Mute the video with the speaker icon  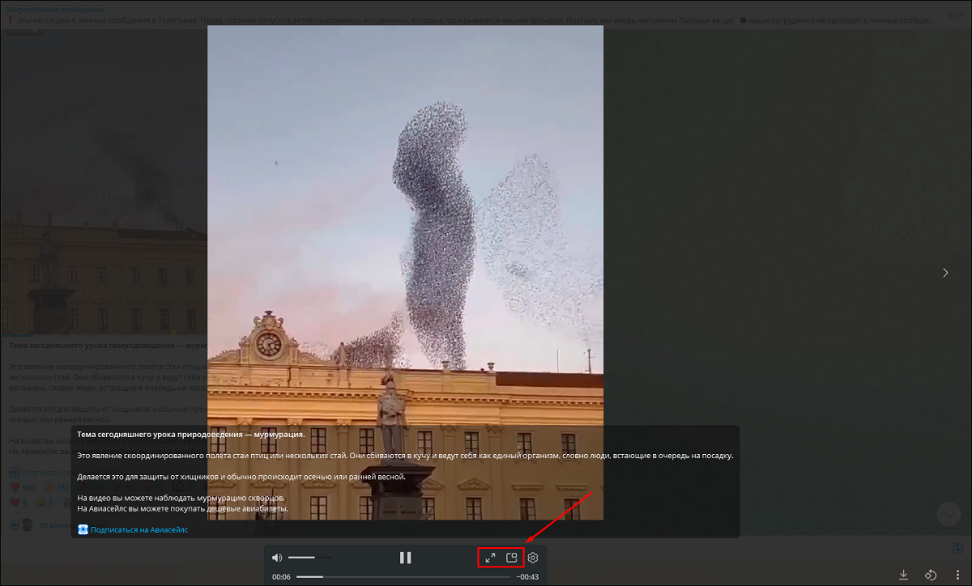(x=277, y=558)
